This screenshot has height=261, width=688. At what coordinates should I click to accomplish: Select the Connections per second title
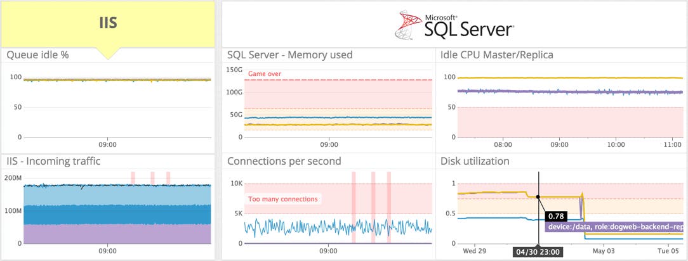(284, 162)
